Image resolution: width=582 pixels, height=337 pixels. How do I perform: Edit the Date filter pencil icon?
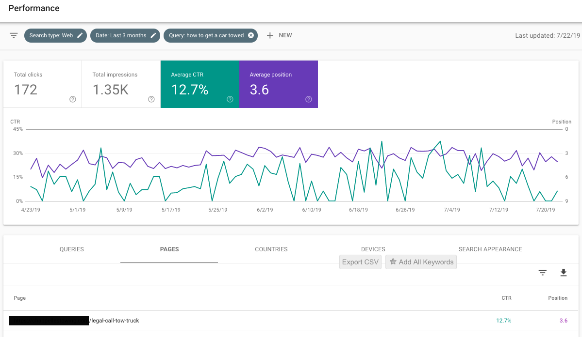pos(152,35)
